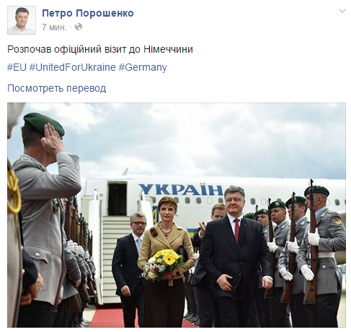Viewport: 351px width, 332px height.
Task: Select the #Germany hashtag
Action: coord(143,67)
